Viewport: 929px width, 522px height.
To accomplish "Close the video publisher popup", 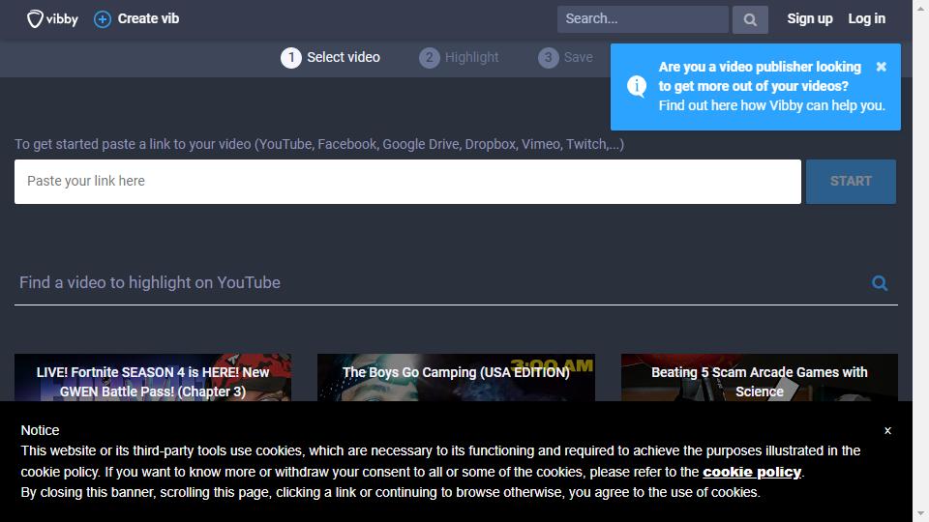I will 881,67.
